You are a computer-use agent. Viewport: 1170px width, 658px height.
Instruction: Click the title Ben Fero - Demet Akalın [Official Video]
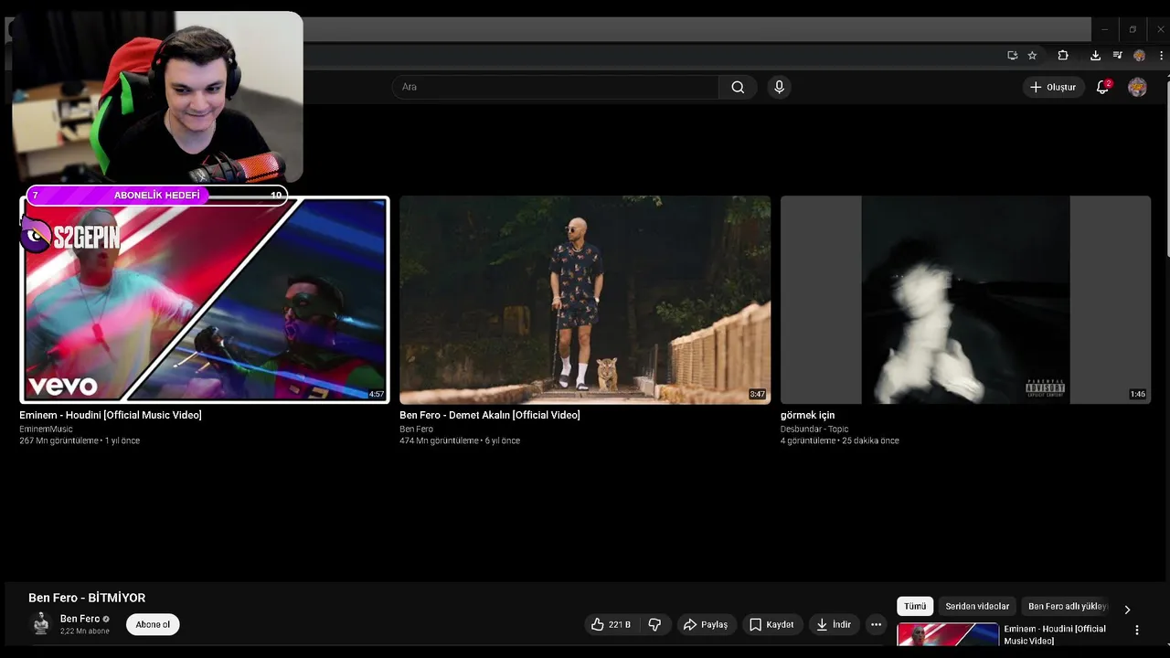[490, 415]
